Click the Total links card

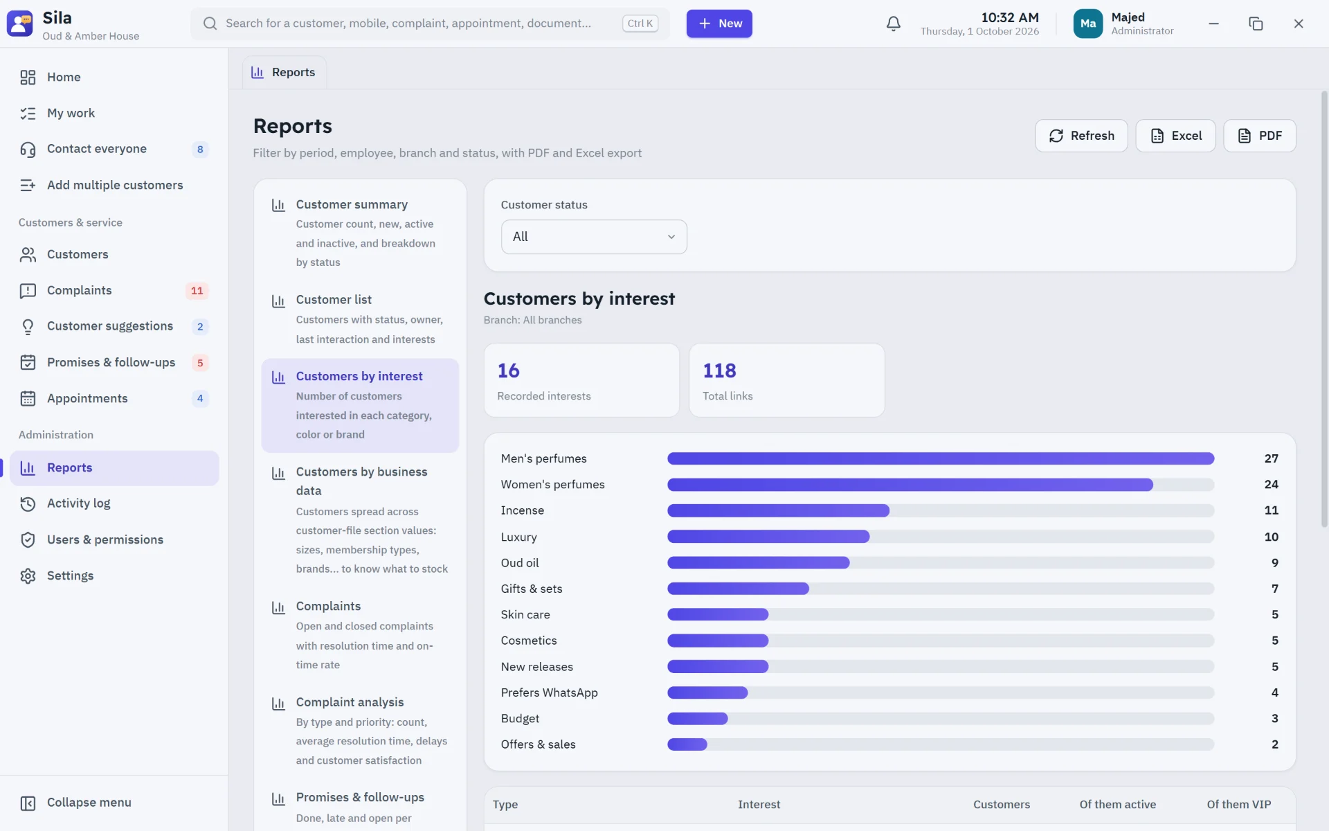point(786,380)
